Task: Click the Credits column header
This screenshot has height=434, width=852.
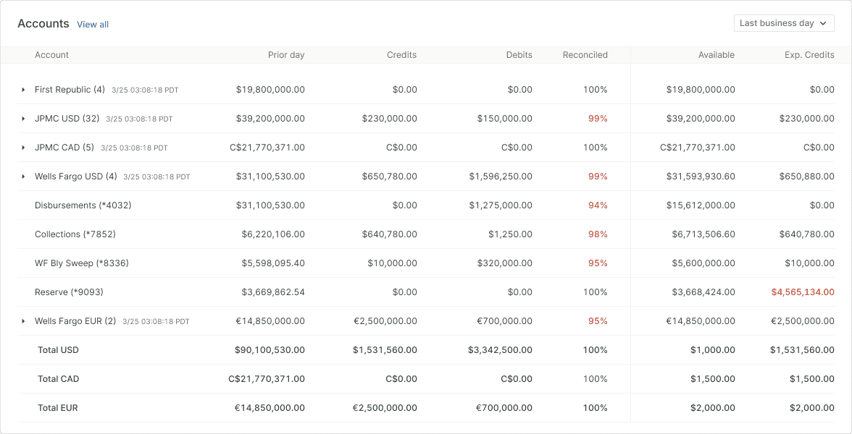Action: pyautogui.click(x=401, y=55)
